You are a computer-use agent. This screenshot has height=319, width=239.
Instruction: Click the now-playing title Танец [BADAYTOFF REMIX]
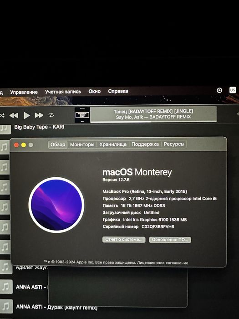coord(153,111)
